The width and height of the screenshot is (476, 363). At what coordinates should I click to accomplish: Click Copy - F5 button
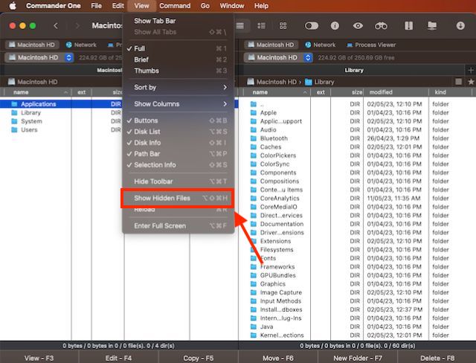click(199, 358)
